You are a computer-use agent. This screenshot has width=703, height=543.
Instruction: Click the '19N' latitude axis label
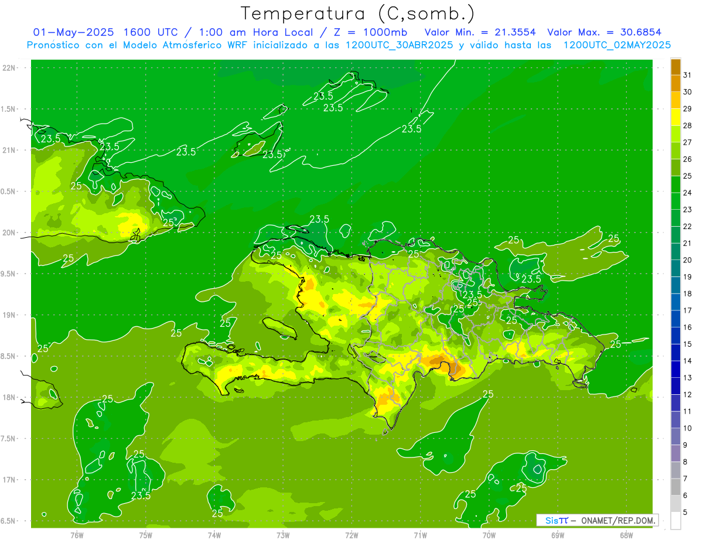click(9, 315)
